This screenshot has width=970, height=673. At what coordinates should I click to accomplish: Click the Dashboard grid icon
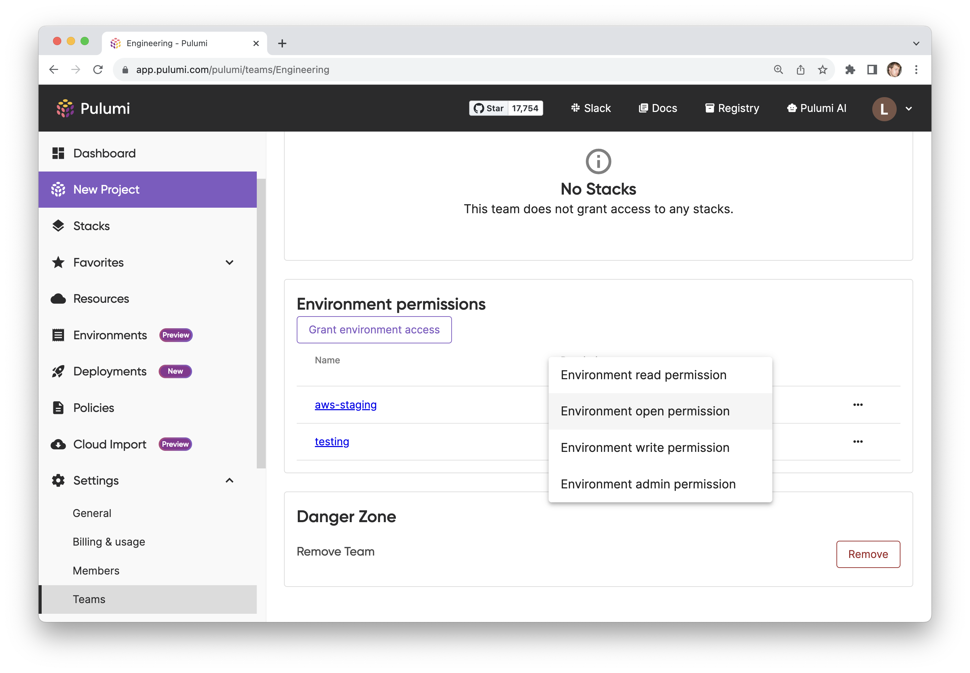pyautogui.click(x=58, y=153)
